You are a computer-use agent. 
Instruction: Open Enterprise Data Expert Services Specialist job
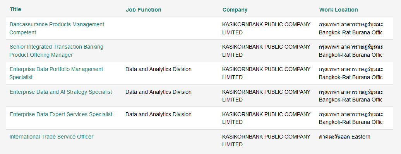coord(61,114)
